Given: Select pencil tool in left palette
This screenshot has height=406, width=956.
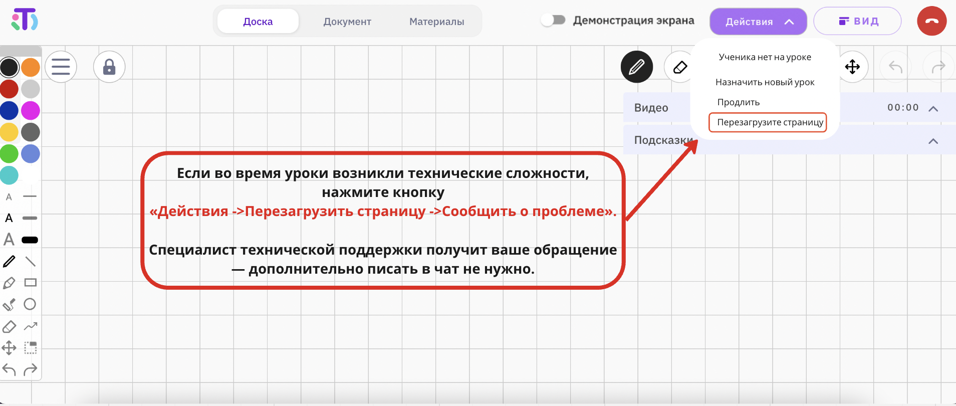Looking at the screenshot, I should (9, 262).
